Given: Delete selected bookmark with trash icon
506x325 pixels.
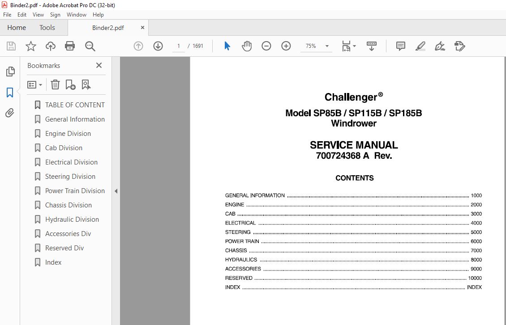Looking at the screenshot, I should pos(55,84).
